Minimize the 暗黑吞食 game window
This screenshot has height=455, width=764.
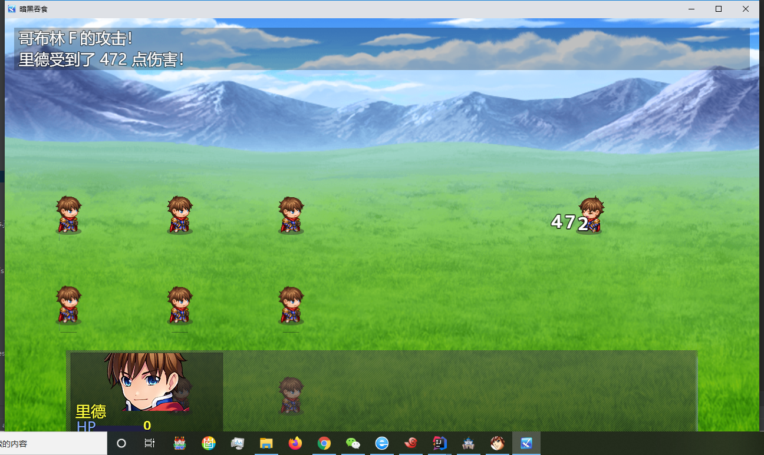click(691, 9)
